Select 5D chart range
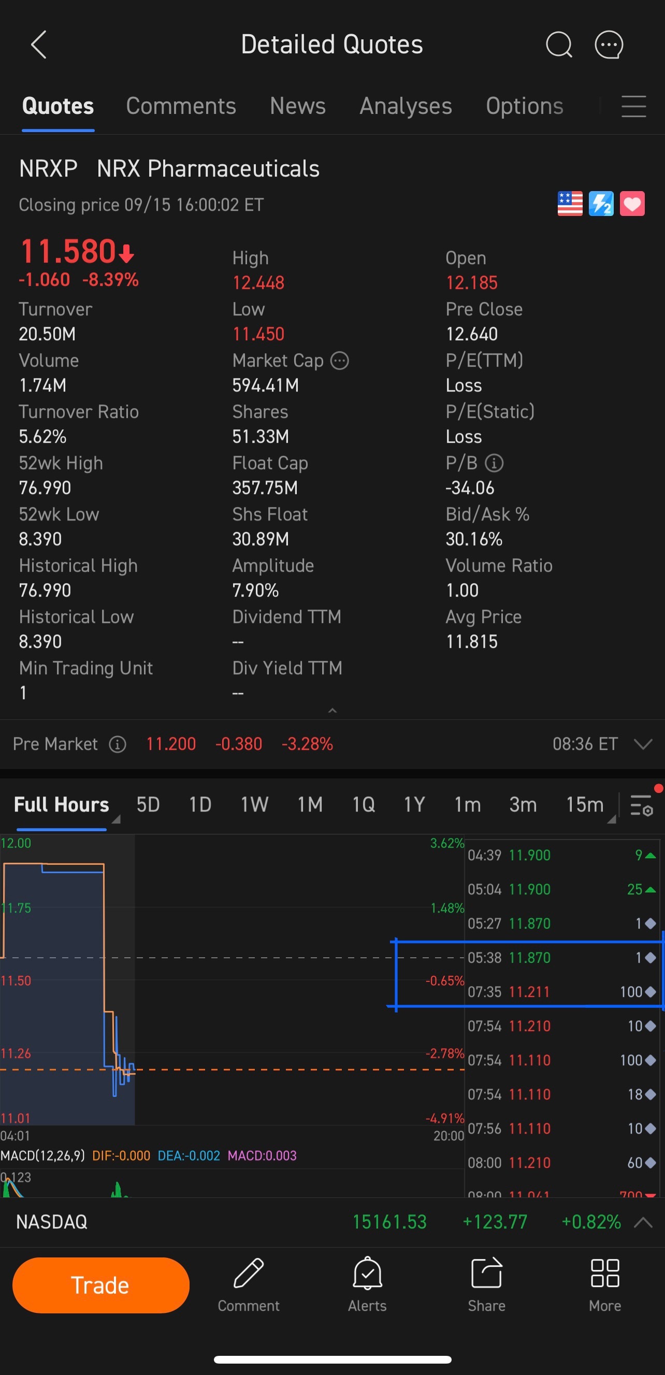 click(x=148, y=805)
